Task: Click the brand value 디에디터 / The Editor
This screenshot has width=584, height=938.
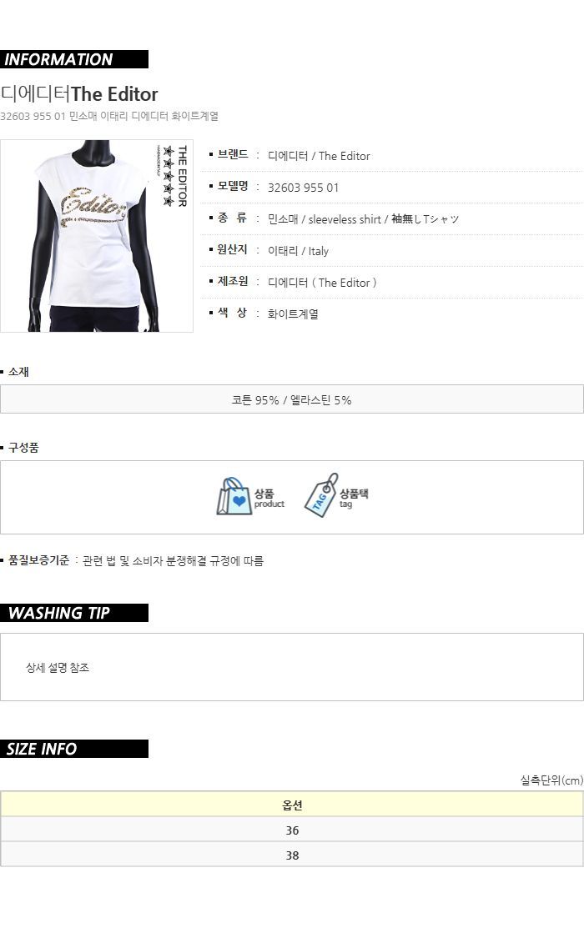Action: pyautogui.click(x=319, y=156)
